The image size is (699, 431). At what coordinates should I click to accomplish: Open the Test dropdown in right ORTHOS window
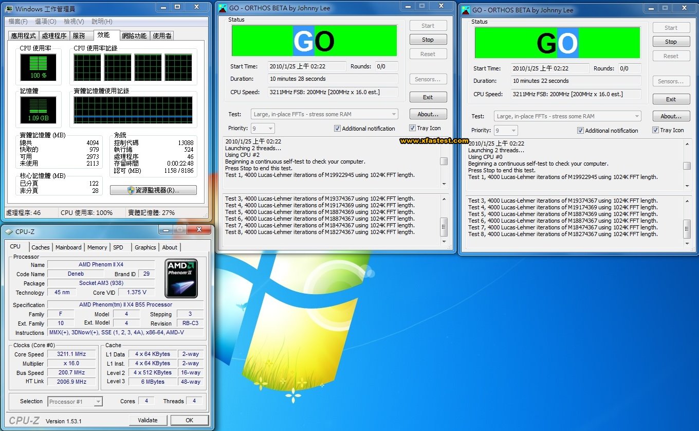(x=567, y=116)
